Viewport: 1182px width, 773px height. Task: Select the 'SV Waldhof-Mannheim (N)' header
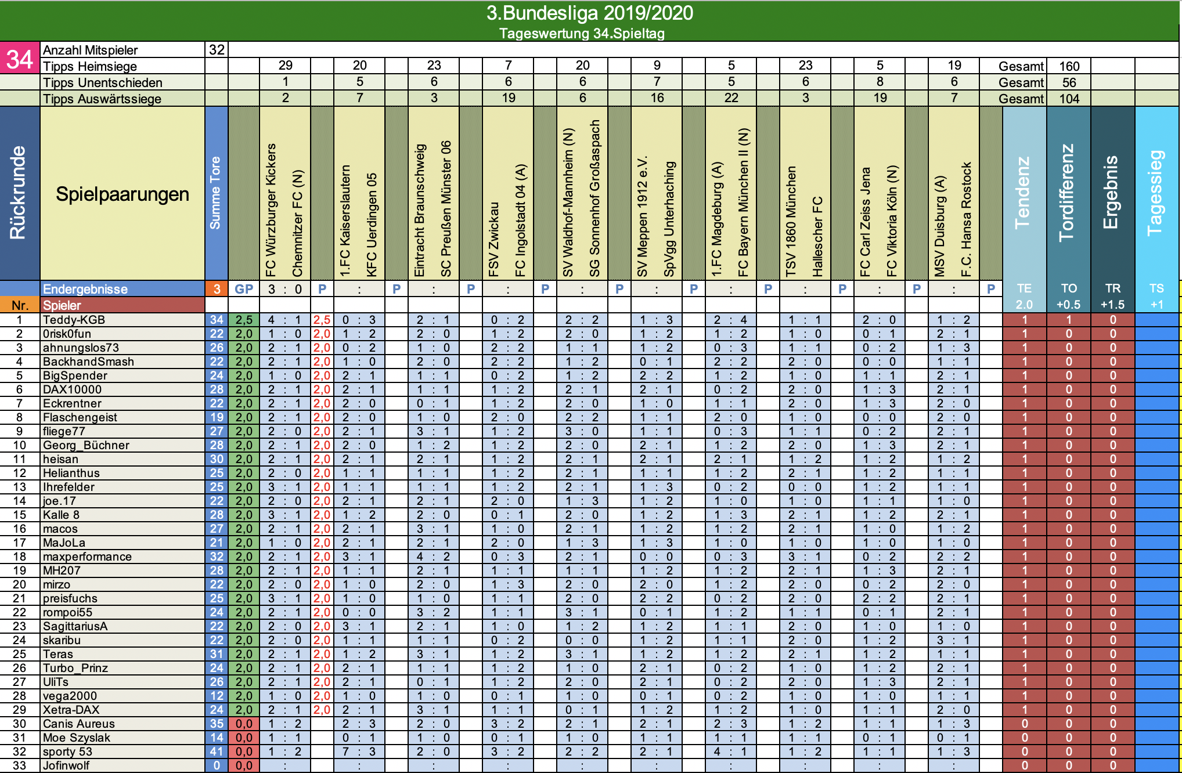click(568, 203)
